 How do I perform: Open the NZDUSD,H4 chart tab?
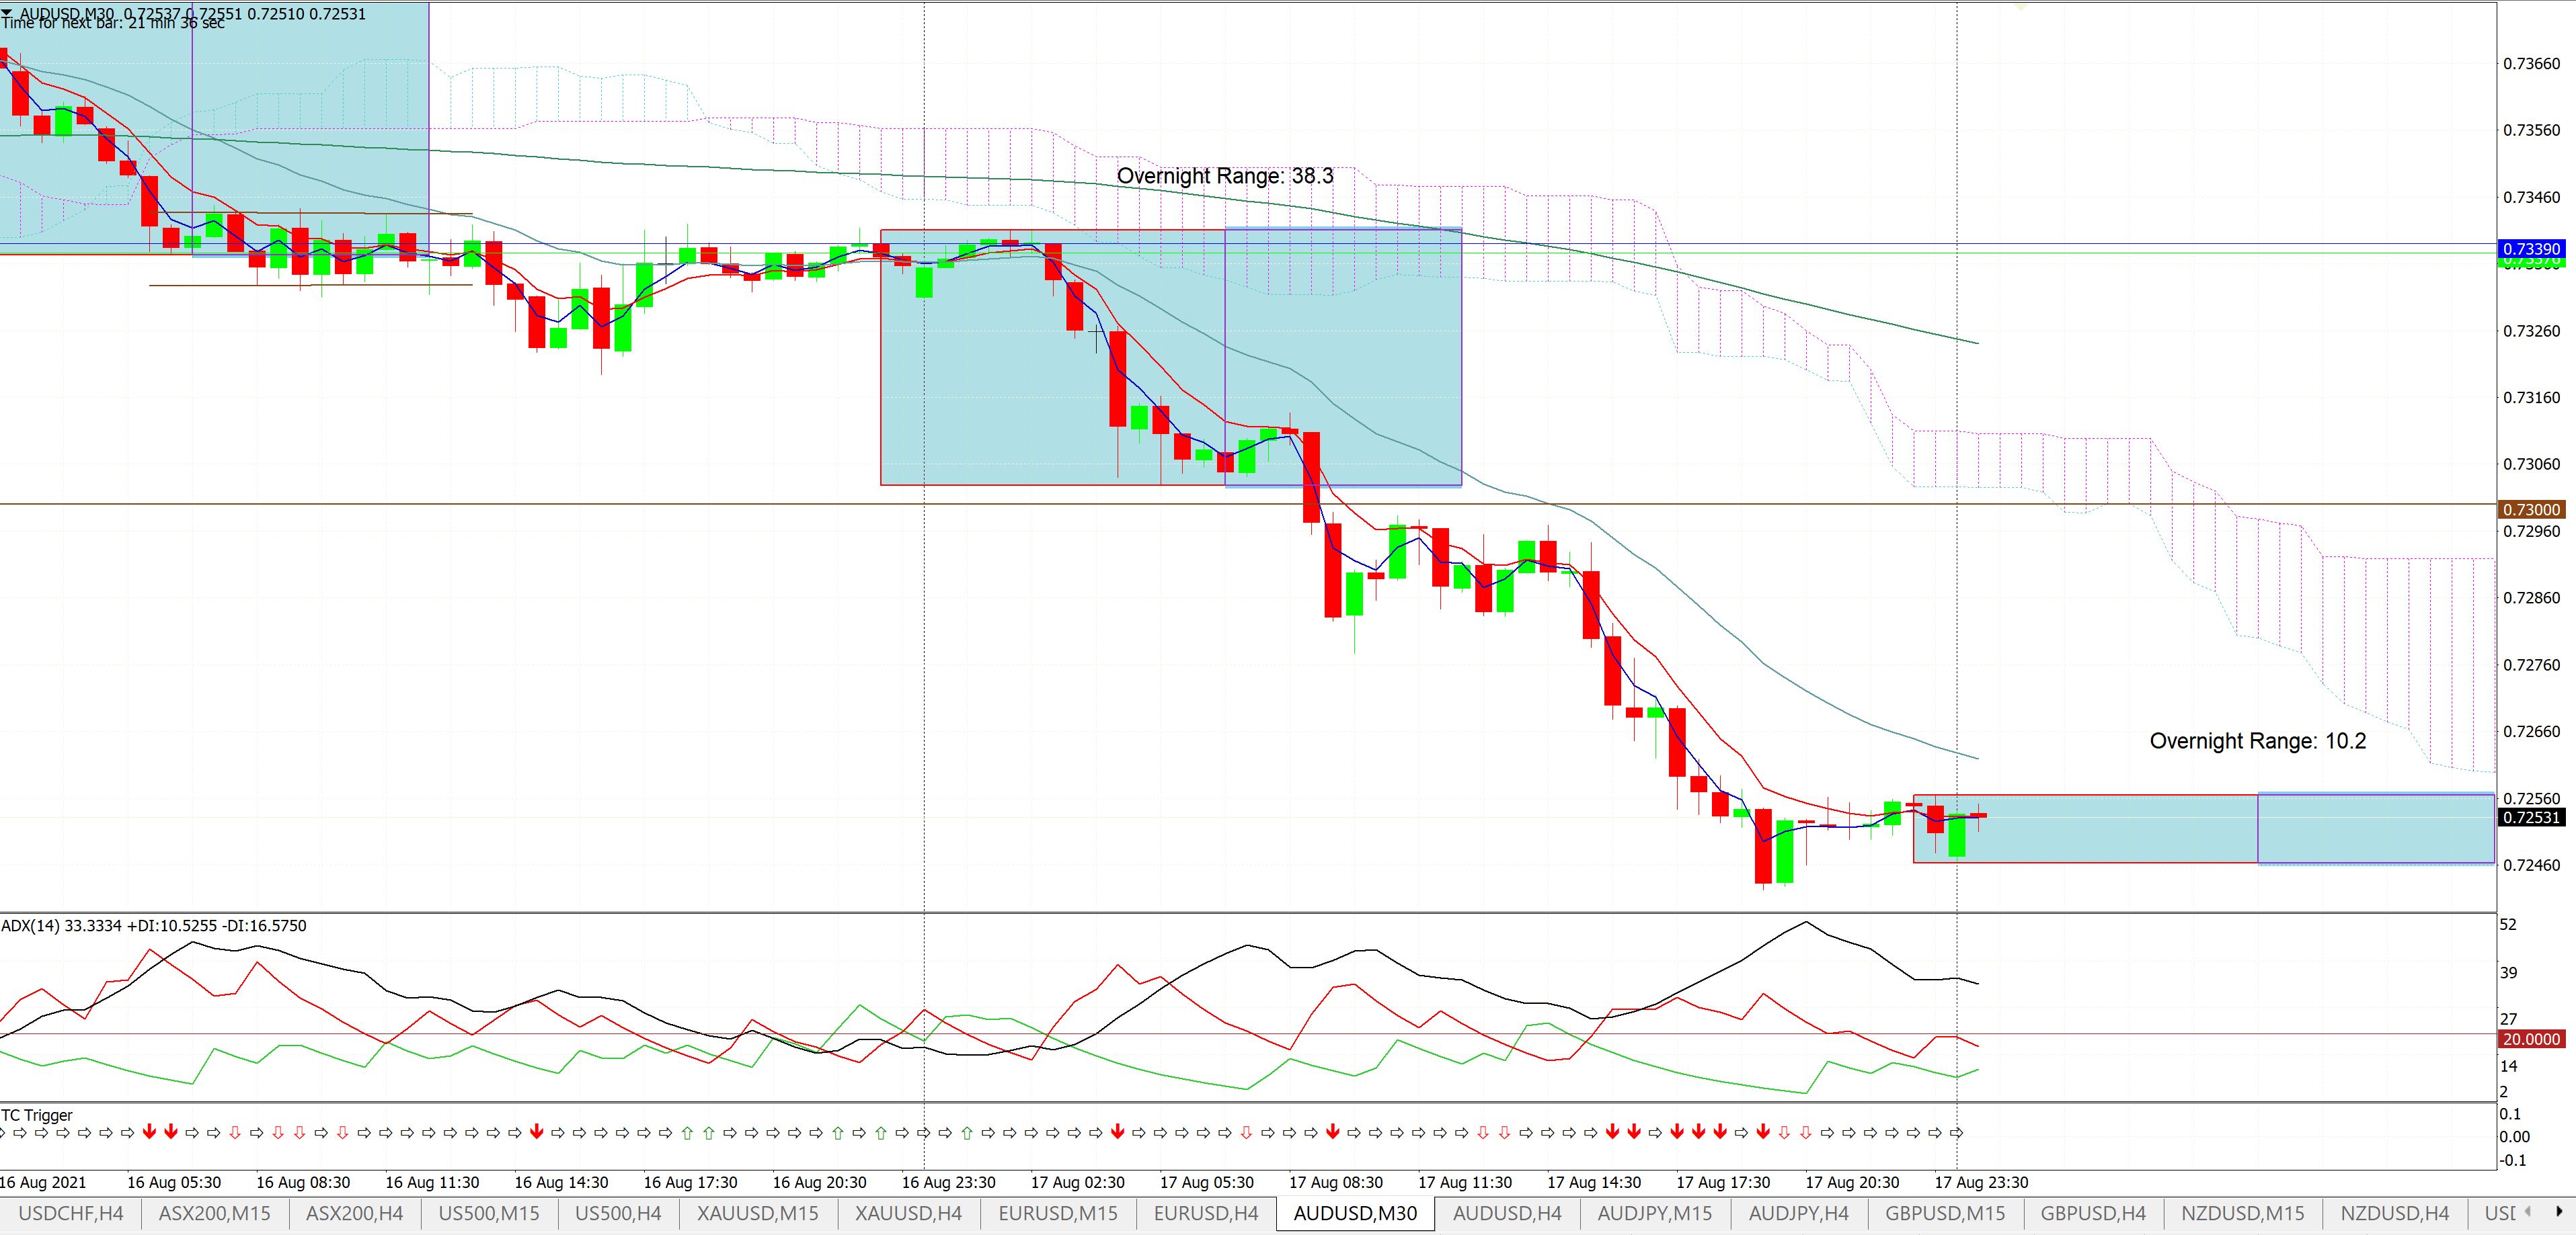coord(2394,1213)
